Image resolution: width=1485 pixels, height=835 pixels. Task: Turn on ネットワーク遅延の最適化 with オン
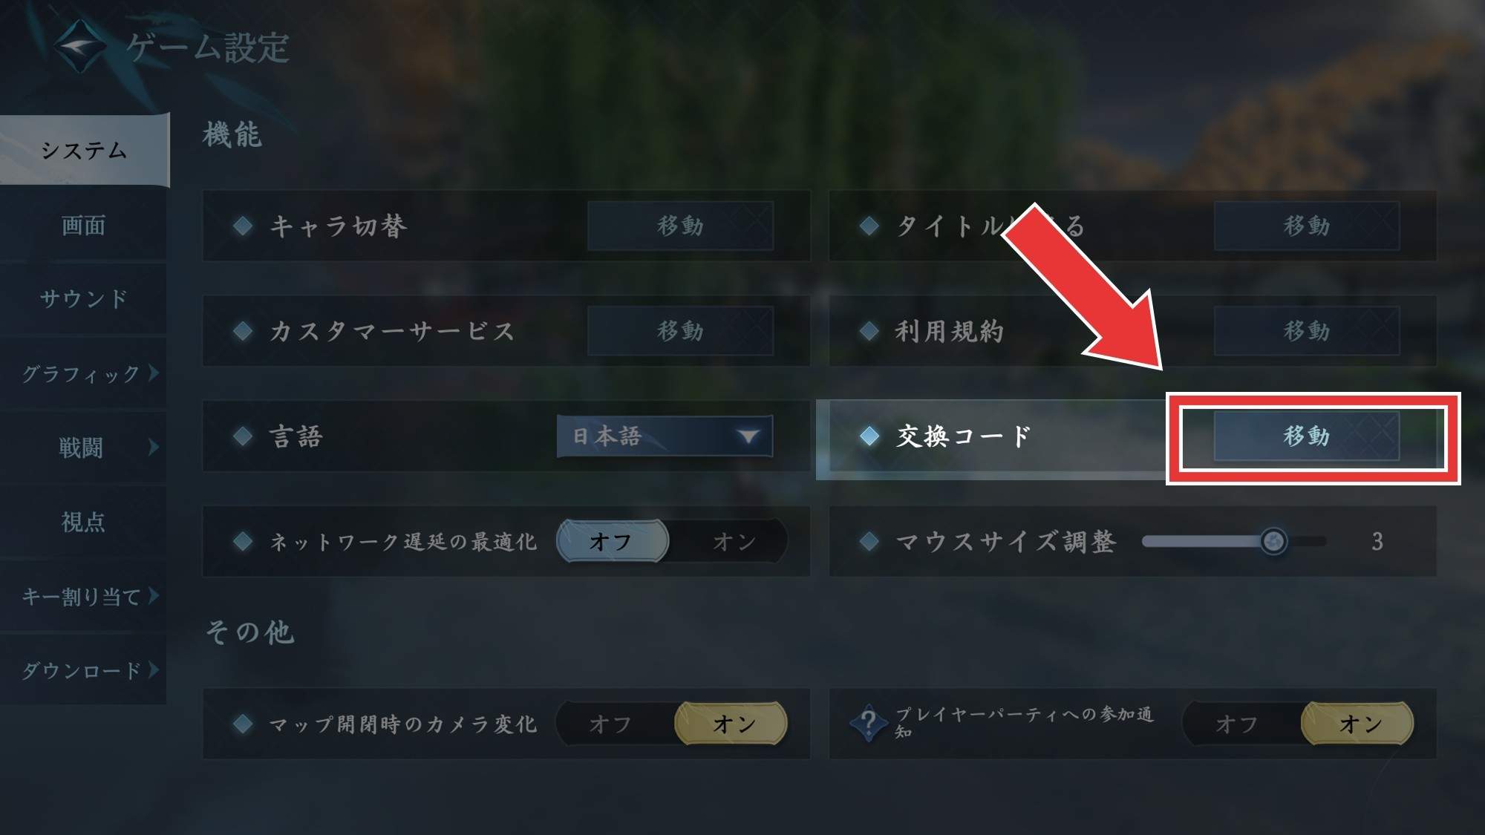[733, 541]
